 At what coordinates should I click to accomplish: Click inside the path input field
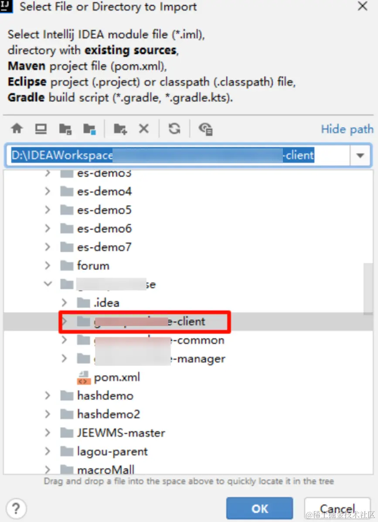178,155
